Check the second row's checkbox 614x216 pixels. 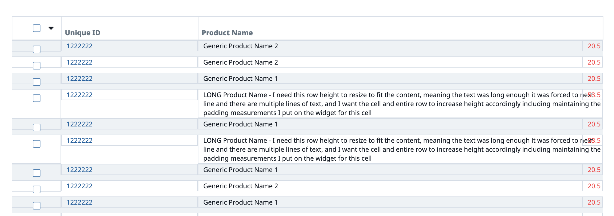(x=37, y=66)
